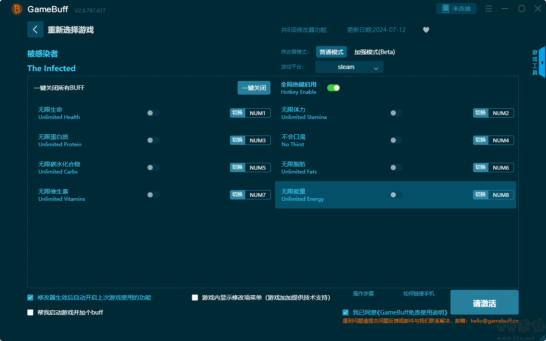The image size is (546, 341).
Task: Open the steam platform dropdown
Action: click(349, 67)
